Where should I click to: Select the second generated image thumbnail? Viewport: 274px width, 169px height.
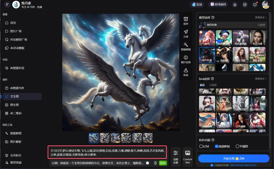tap(105, 138)
